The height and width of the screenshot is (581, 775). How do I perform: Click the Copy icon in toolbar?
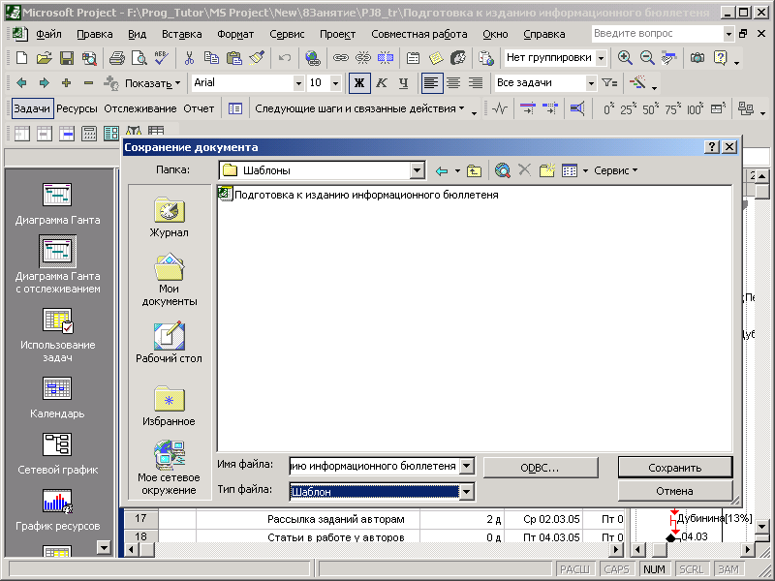click(x=211, y=58)
